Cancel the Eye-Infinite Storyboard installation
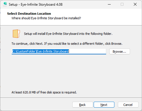This screenshot has width=142, height=111. pyautogui.click(x=128, y=105)
